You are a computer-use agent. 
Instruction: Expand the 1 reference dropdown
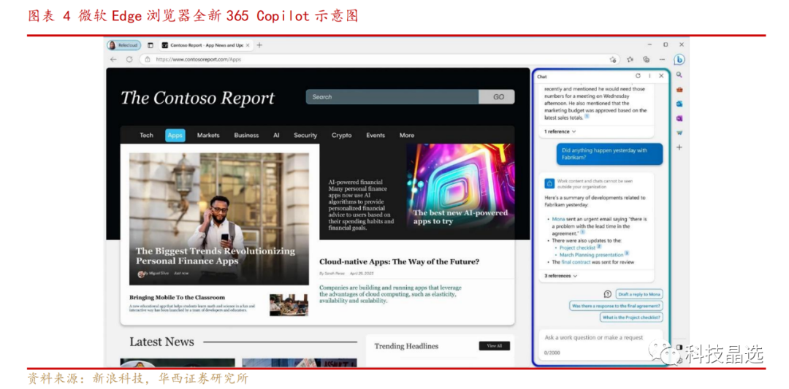coord(560,131)
